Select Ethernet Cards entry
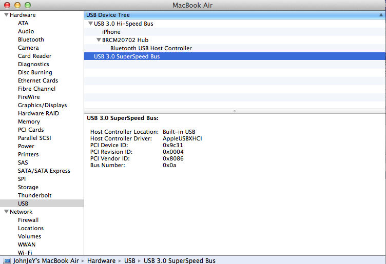 point(38,80)
